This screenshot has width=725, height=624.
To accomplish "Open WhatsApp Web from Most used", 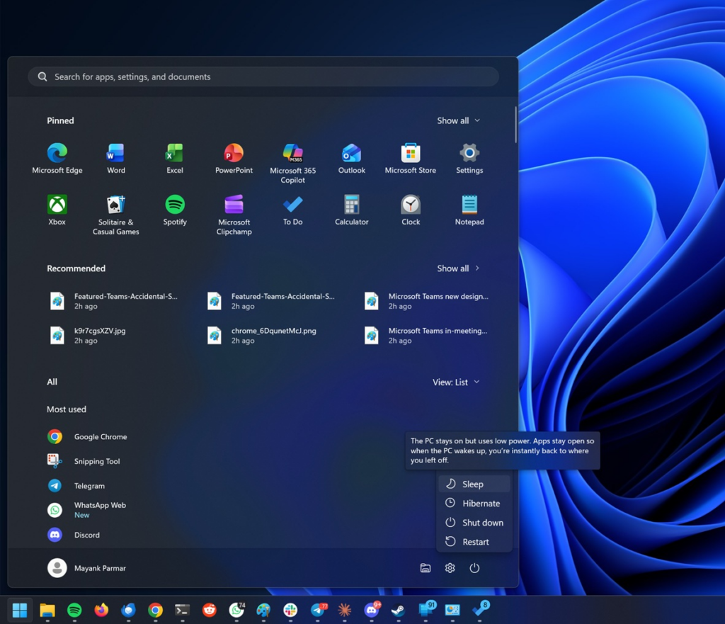I will pos(87,510).
